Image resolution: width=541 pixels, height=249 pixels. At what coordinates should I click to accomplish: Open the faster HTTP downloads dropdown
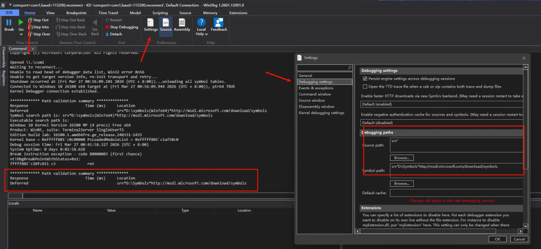442,104
